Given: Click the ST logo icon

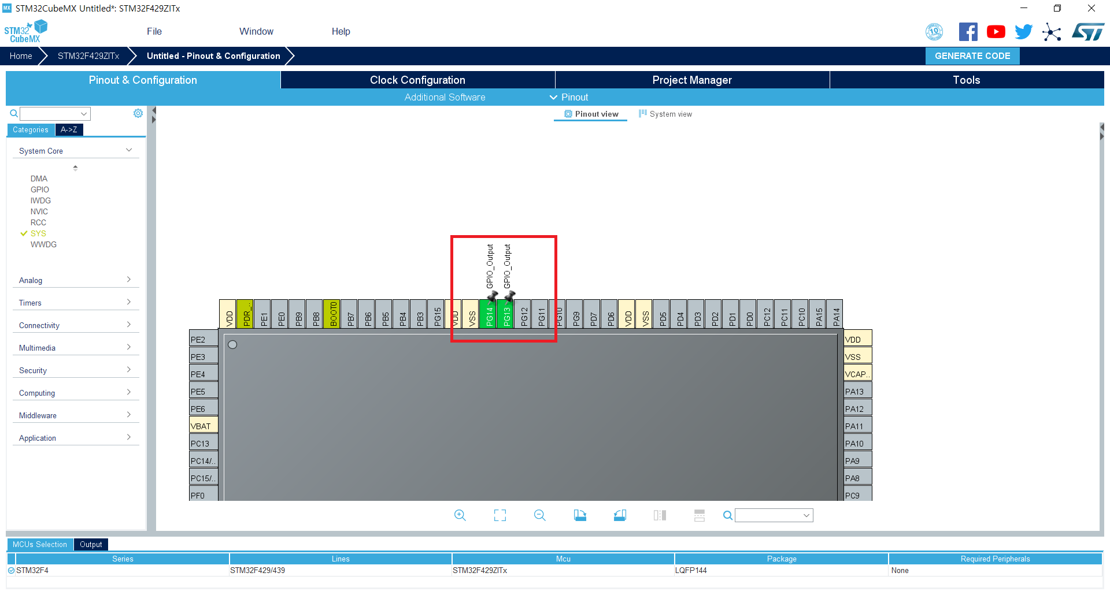Looking at the screenshot, I should pyautogui.click(x=1088, y=32).
